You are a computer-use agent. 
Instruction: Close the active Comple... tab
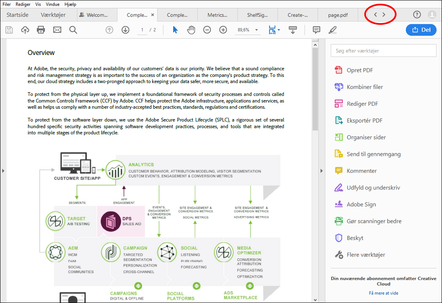pyautogui.click(x=153, y=15)
